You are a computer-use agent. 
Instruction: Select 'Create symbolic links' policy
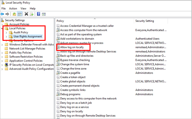click(73, 90)
